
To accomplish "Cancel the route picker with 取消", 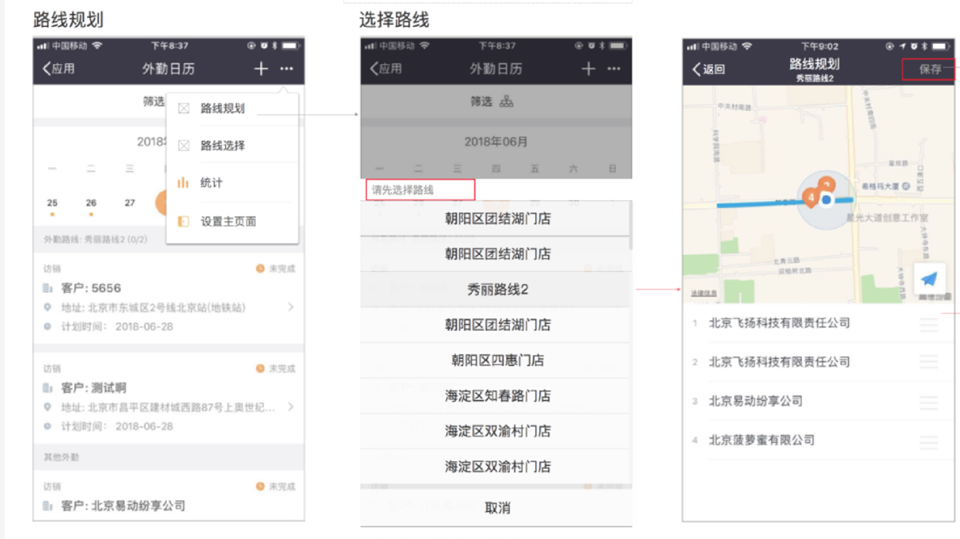I will pyautogui.click(x=497, y=508).
